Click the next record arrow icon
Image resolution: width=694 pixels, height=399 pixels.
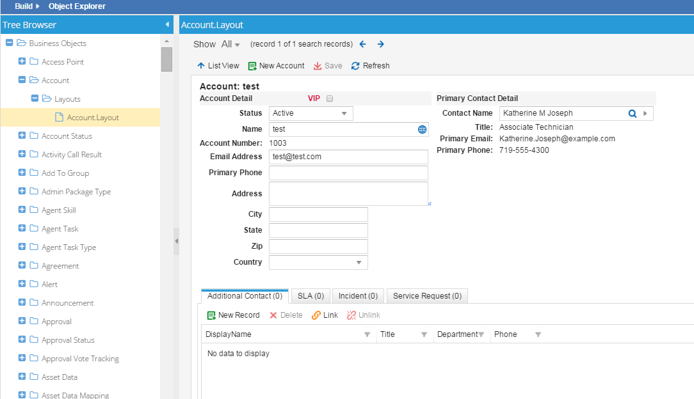point(380,44)
